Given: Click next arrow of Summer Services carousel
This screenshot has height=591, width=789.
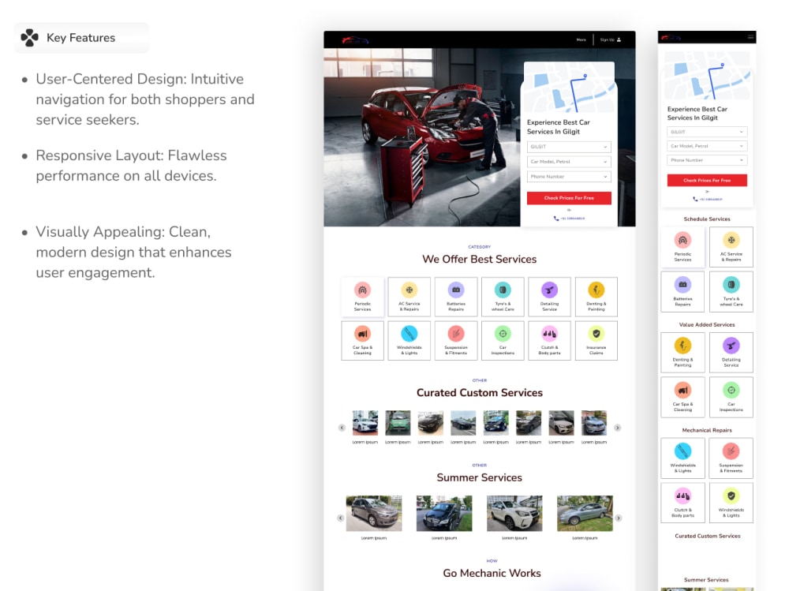Looking at the screenshot, I should tap(619, 518).
